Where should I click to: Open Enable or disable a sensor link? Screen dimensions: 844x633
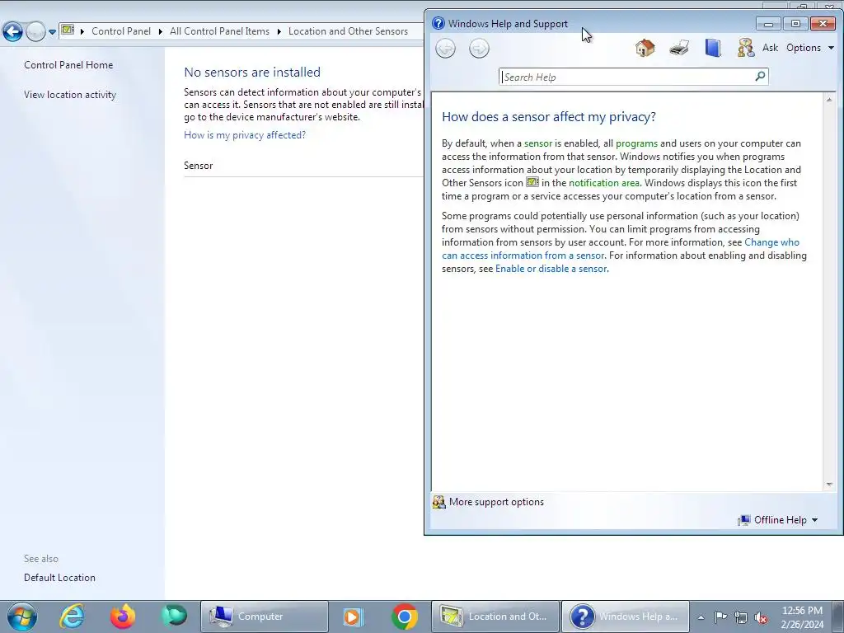point(551,269)
